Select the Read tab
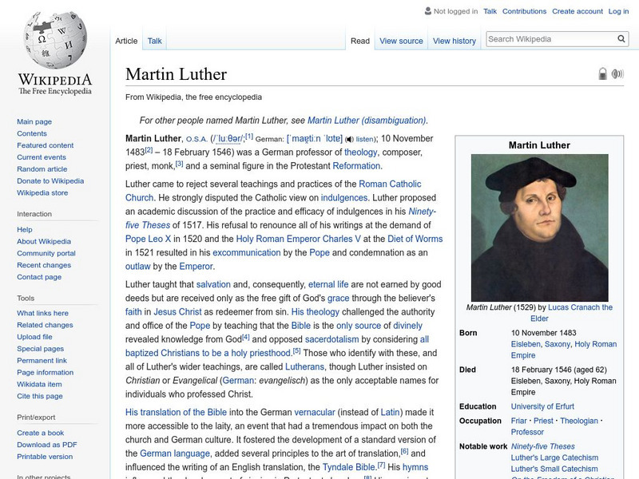The height and width of the screenshot is (479, 639). point(360,41)
